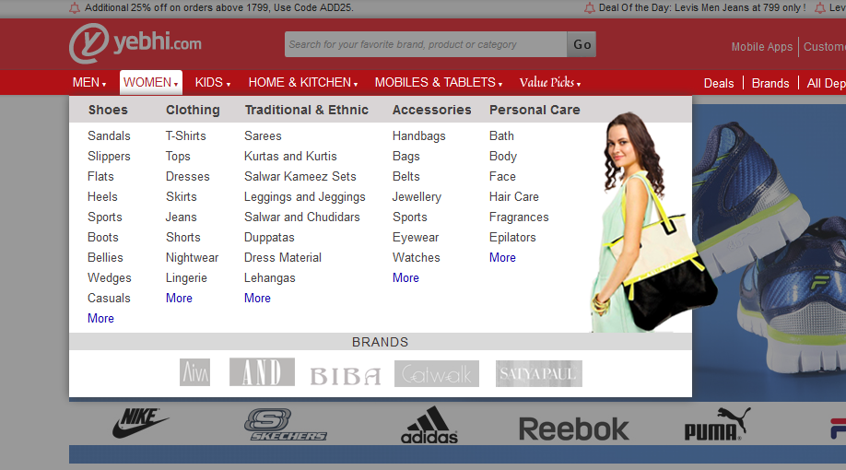846x470 pixels.
Task: Open the BIBA brand logo
Action: (x=346, y=376)
